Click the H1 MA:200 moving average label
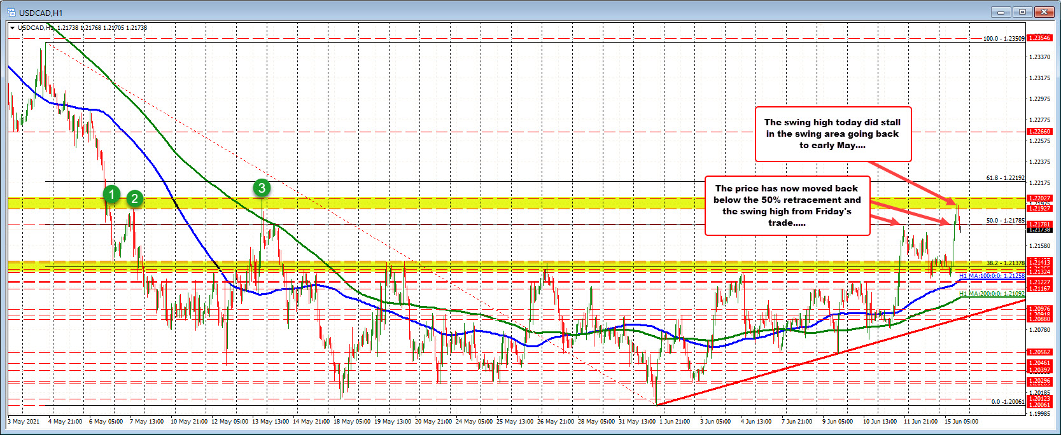1061x435 pixels. pos(992,294)
